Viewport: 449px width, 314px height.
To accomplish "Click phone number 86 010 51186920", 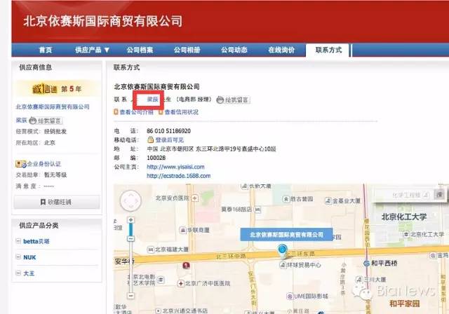I will (x=168, y=131).
